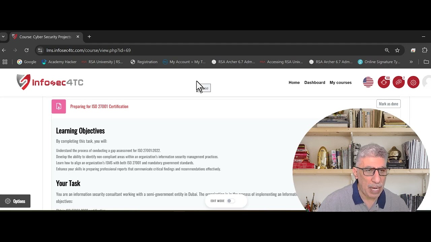Reload the page
431x242 pixels.
click(26, 50)
